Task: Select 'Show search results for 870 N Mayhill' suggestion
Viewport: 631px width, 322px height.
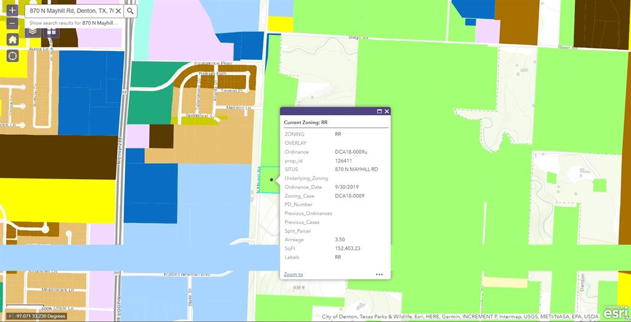Action: click(x=74, y=23)
